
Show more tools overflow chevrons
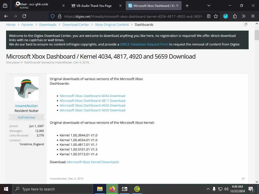[244, 16]
